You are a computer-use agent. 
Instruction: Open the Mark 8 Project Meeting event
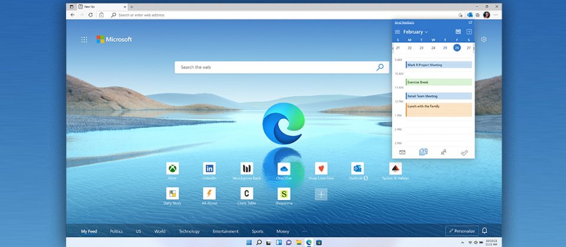(x=439, y=65)
